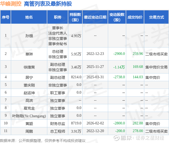Click the holding value 8214.0
The width and height of the screenshot is (169, 143).
click(76, 77)
